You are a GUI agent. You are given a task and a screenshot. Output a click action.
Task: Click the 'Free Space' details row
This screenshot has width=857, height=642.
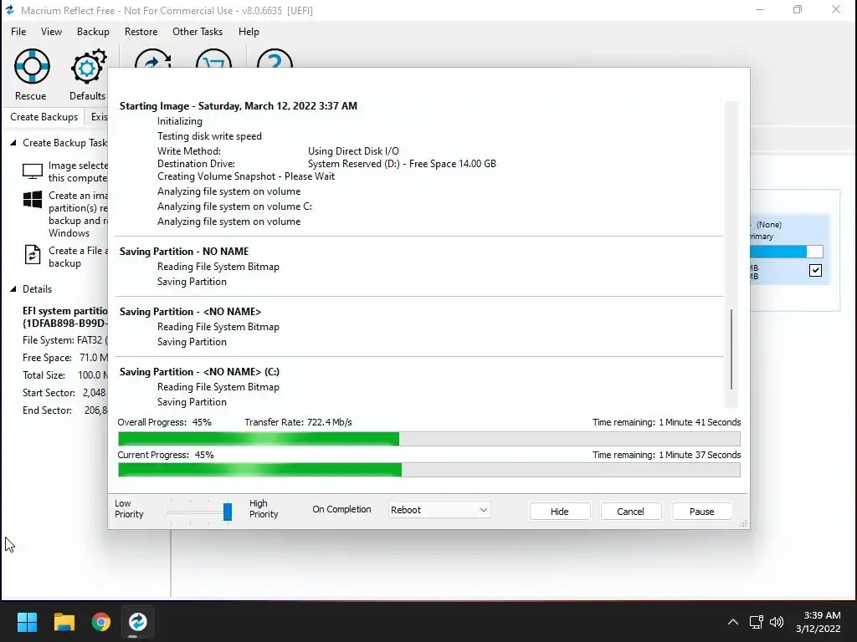pyautogui.click(x=65, y=358)
